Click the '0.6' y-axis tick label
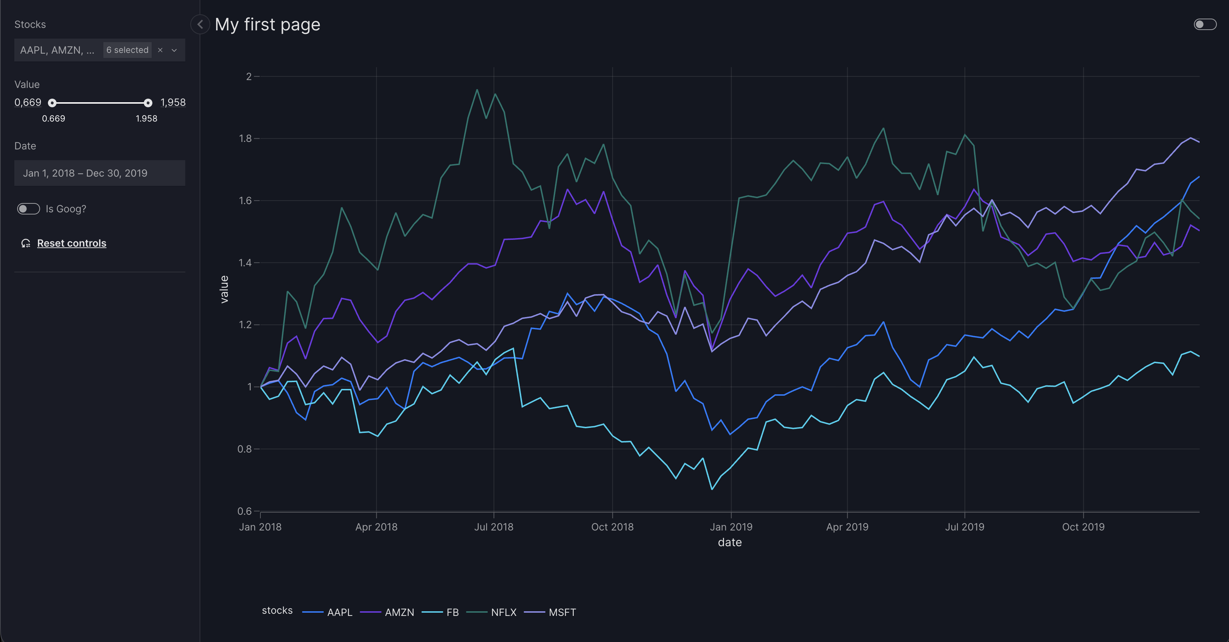Screen dimensions: 1229x642 pos(244,511)
